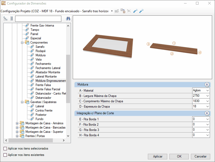Click the expand tree structure icon
Viewport: 215px width, 162px height.
tap(6, 19)
